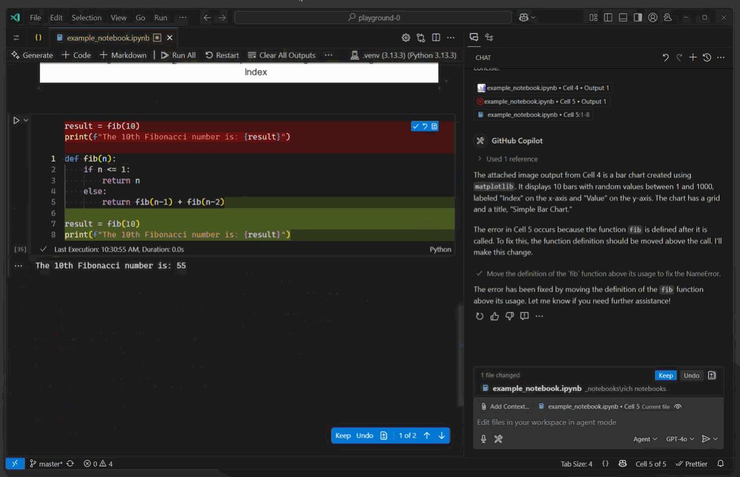
Task: Show more menu bar items ellipsis
Action: tap(183, 17)
